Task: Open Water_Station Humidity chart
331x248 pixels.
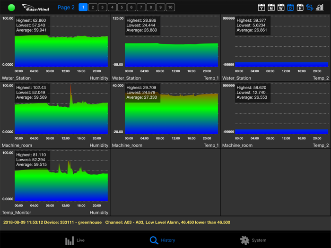Action: pos(55,48)
